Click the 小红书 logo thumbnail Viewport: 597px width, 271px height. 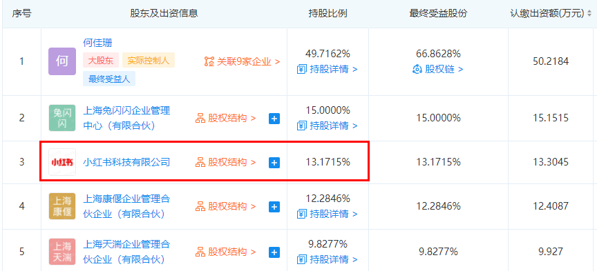point(62,162)
